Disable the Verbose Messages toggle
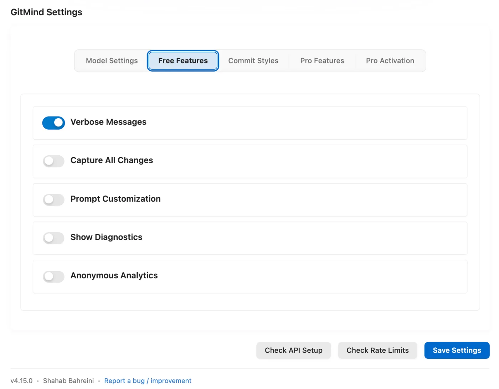The height and width of the screenshot is (389, 499). (53, 123)
